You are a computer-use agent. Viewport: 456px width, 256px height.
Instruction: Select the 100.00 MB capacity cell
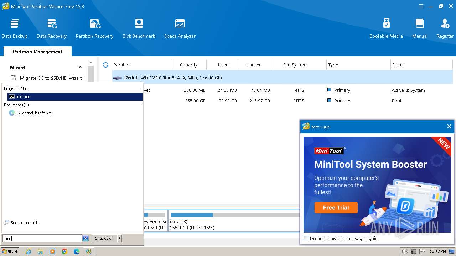tap(195, 90)
